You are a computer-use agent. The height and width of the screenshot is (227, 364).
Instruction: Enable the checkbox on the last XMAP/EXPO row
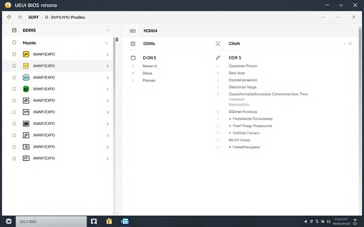(14, 158)
